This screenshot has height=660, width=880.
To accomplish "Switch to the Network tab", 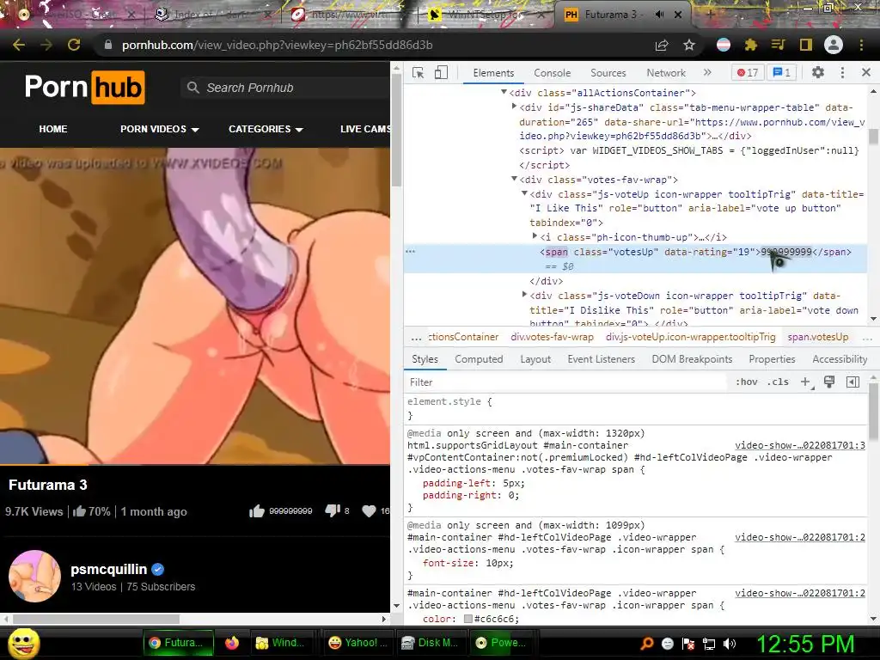I will coord(666,73).
